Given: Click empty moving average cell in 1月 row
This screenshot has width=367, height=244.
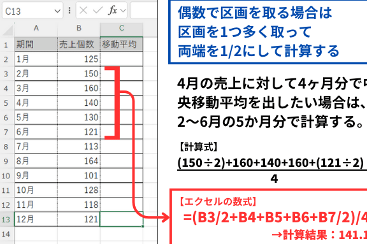Looking at the screenshot, I should tap(122, 59).
